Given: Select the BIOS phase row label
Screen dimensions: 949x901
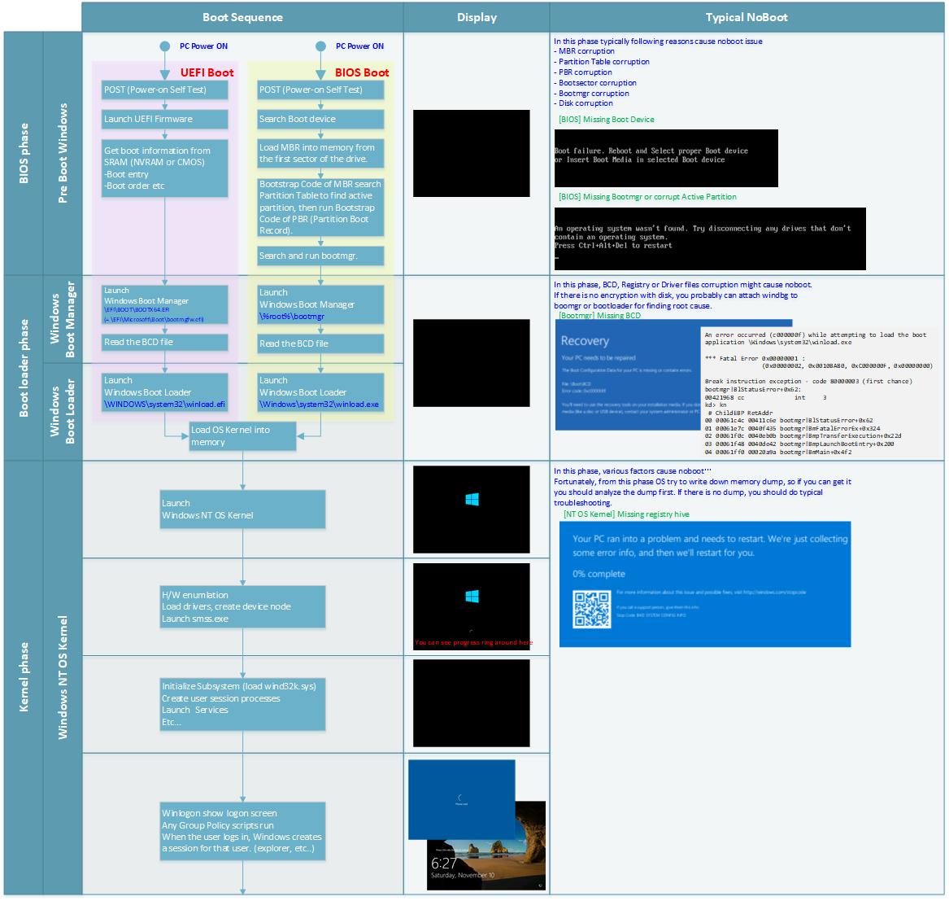Looking at the screenshot, I should click(x=24, y=153).
